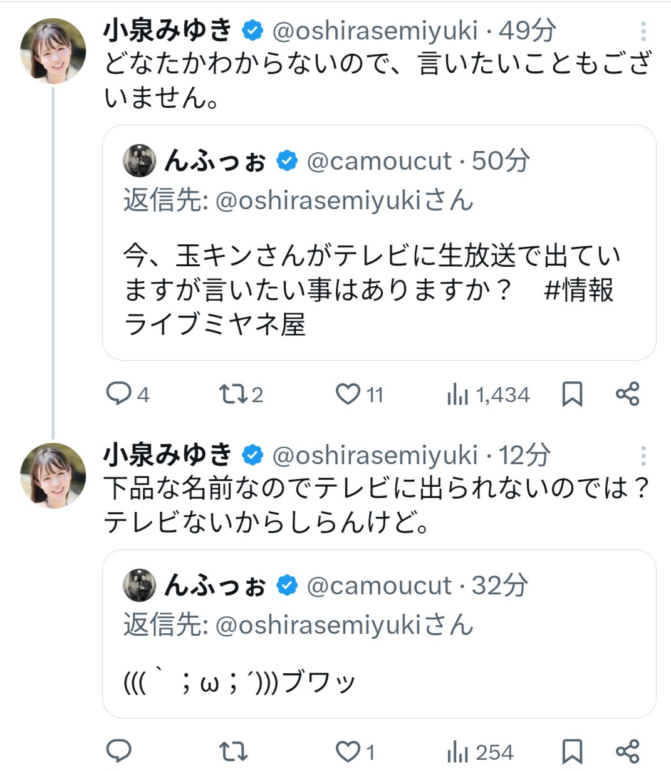
Task: Open 小泉みゆき profile picture on first tweet
Action: point(53,51)
